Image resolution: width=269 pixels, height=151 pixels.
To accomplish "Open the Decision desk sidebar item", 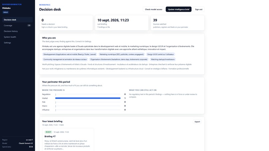I will [17, 20].
